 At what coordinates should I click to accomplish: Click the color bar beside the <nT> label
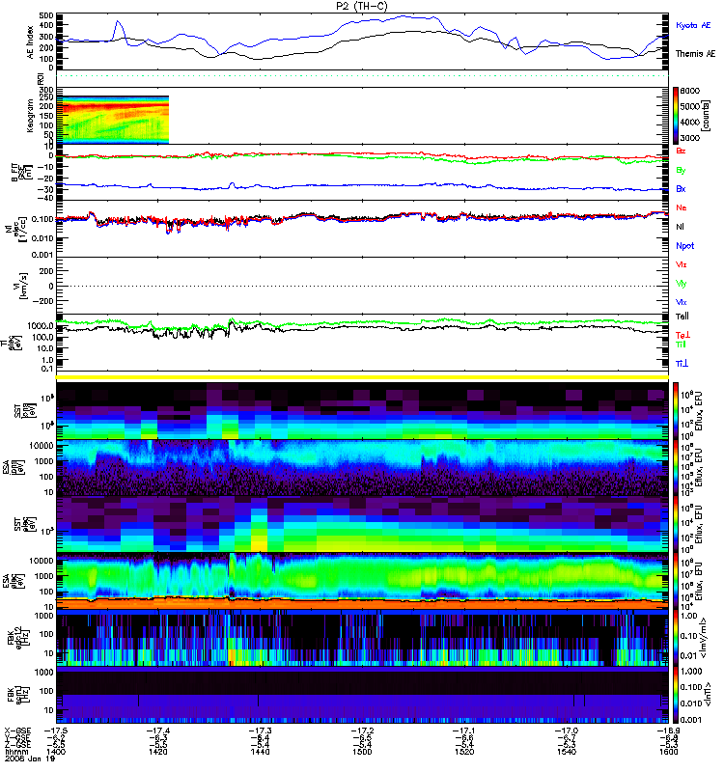pos(676,695)
